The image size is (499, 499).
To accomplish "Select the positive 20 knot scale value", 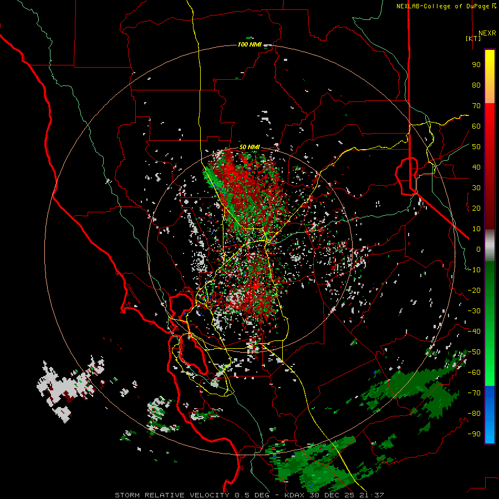I will [476, 208].
